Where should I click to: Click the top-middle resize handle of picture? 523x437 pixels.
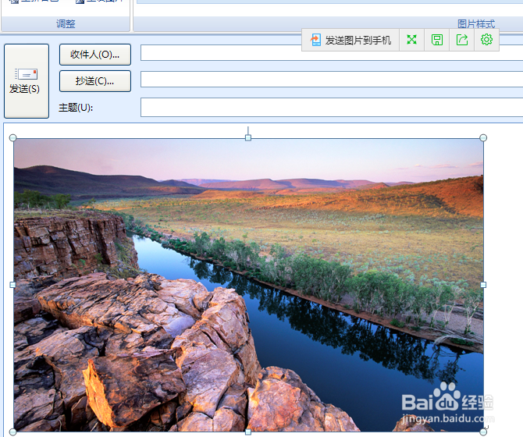point(248,137)
